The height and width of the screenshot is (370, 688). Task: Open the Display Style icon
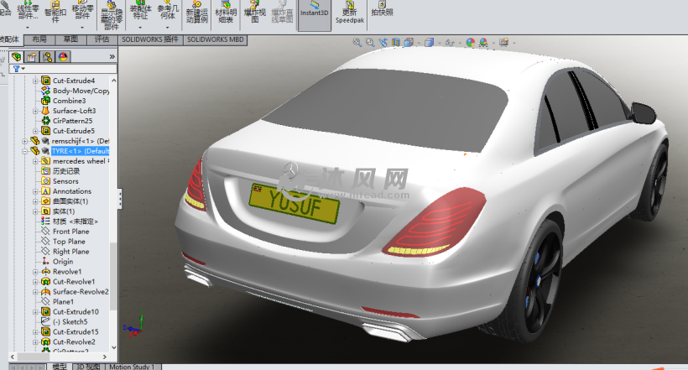(429, 42)
